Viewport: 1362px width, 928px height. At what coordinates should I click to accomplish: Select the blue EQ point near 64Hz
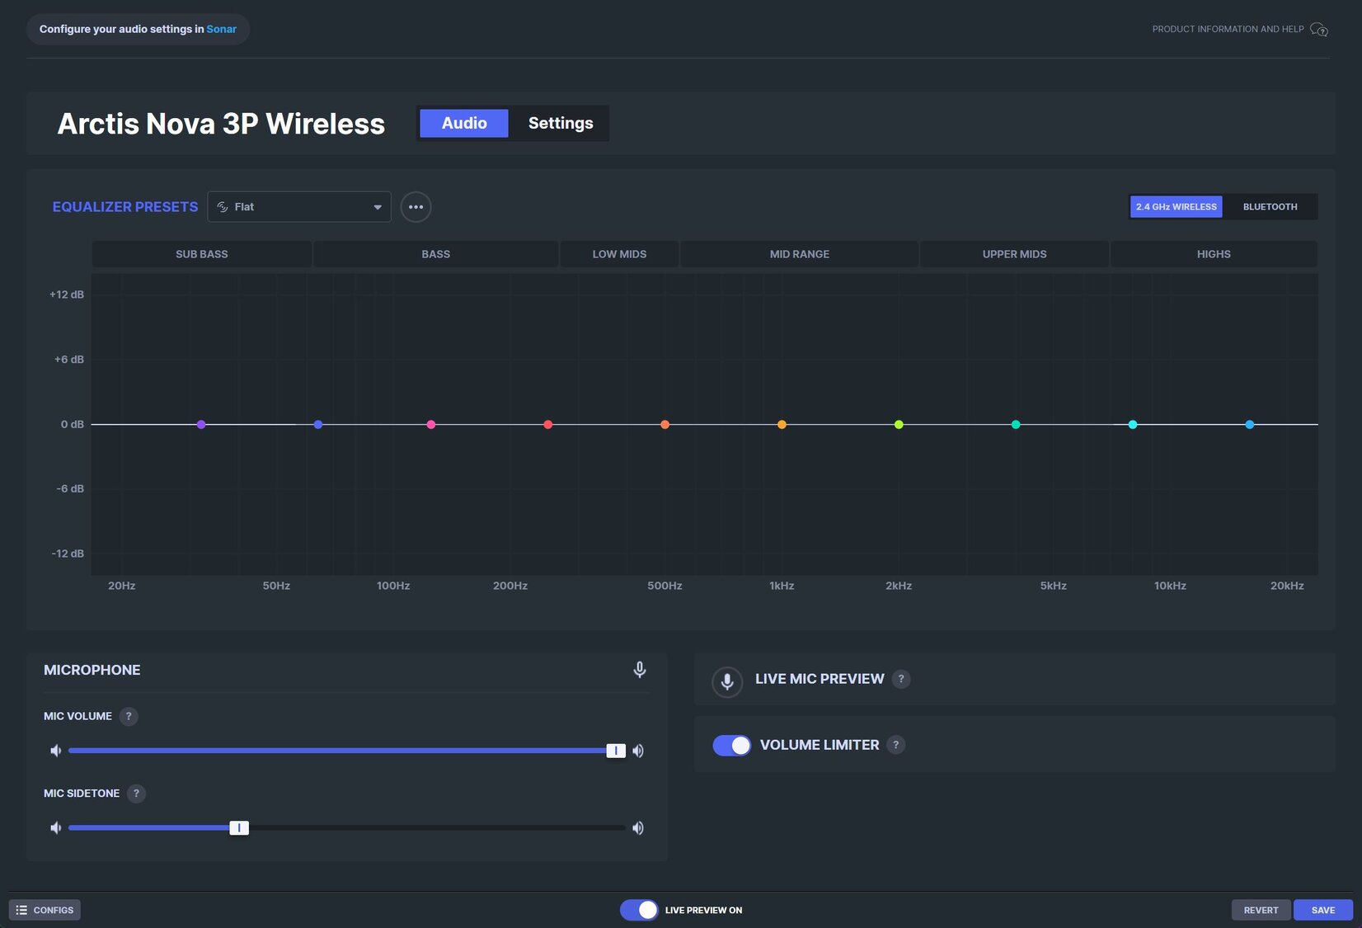[318, 425]
